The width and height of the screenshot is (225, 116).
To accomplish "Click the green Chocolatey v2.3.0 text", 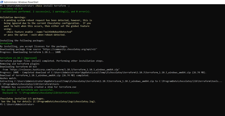I will 11,9.
